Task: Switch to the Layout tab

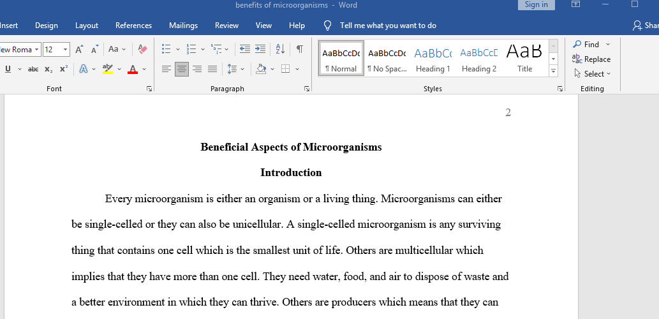Action: tap(87, 26)
